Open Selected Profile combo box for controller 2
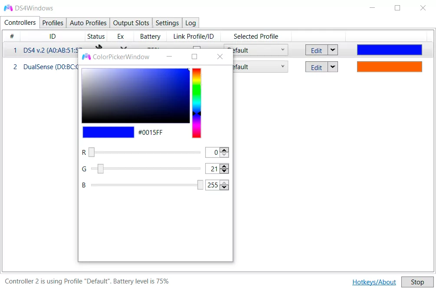This screenshot has height=290, width=436. [x=260, y=67]
